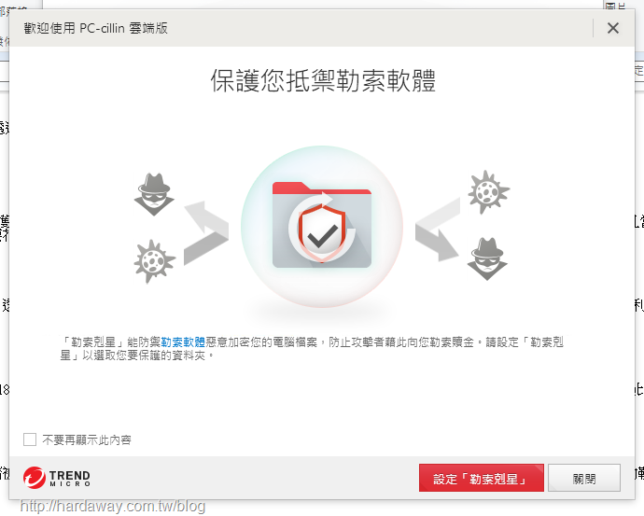Screen dimensions: 644x516
Task: Click the 關閉 button
Action: coord(584,478)
